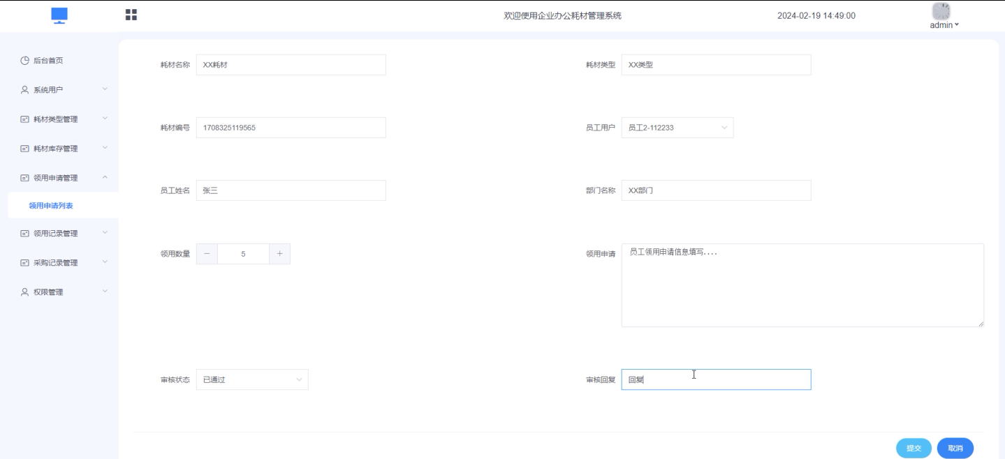Image resolution: width=1005 pixels, height=459 pixels.
Task: Click the 员工姓名 label
Action: pyautogui.click(x=175, y=190)
